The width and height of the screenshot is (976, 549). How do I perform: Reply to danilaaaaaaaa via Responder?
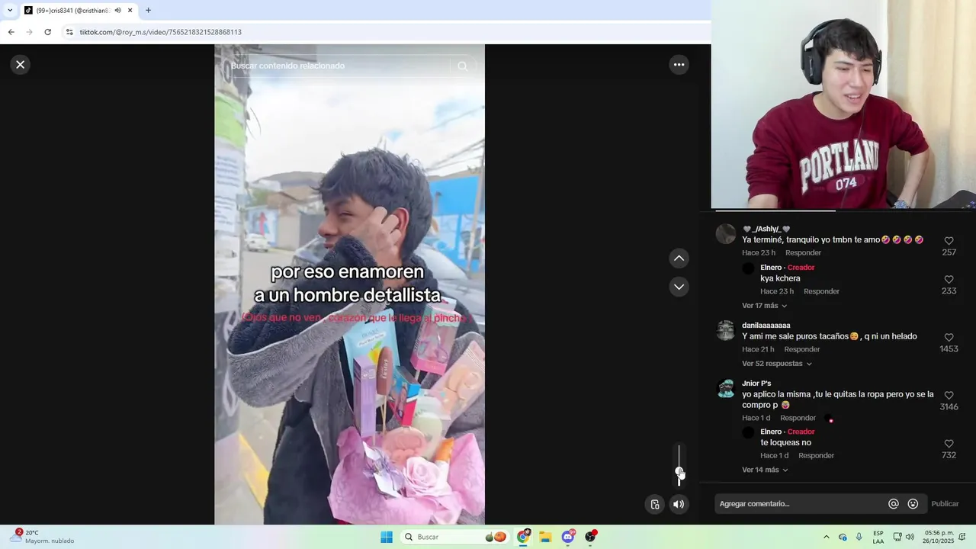point(802,349)
